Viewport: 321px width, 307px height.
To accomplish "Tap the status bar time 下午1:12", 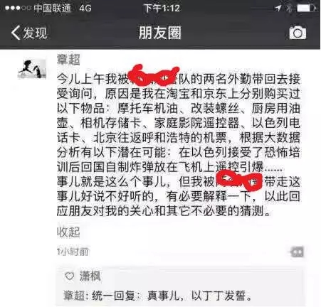I will (162, 9).
